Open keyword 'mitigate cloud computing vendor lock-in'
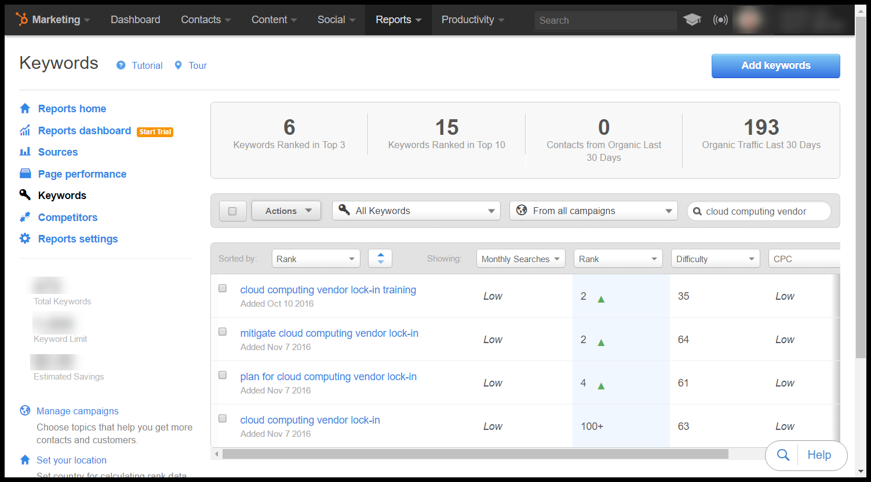871x482 pixels. (x=329, y=333)
